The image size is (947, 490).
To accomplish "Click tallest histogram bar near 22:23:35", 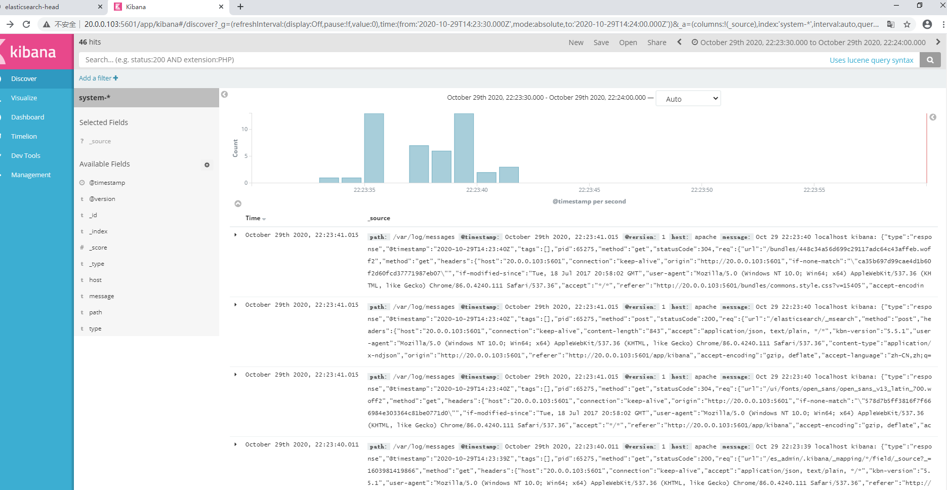I will pos(374,148).
